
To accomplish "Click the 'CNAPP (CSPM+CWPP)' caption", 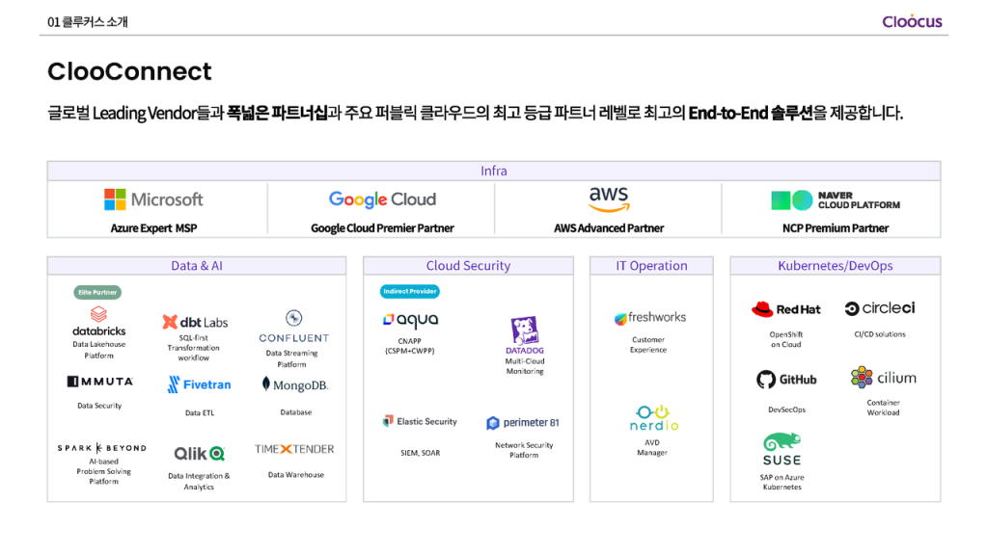I will point(409,346).
